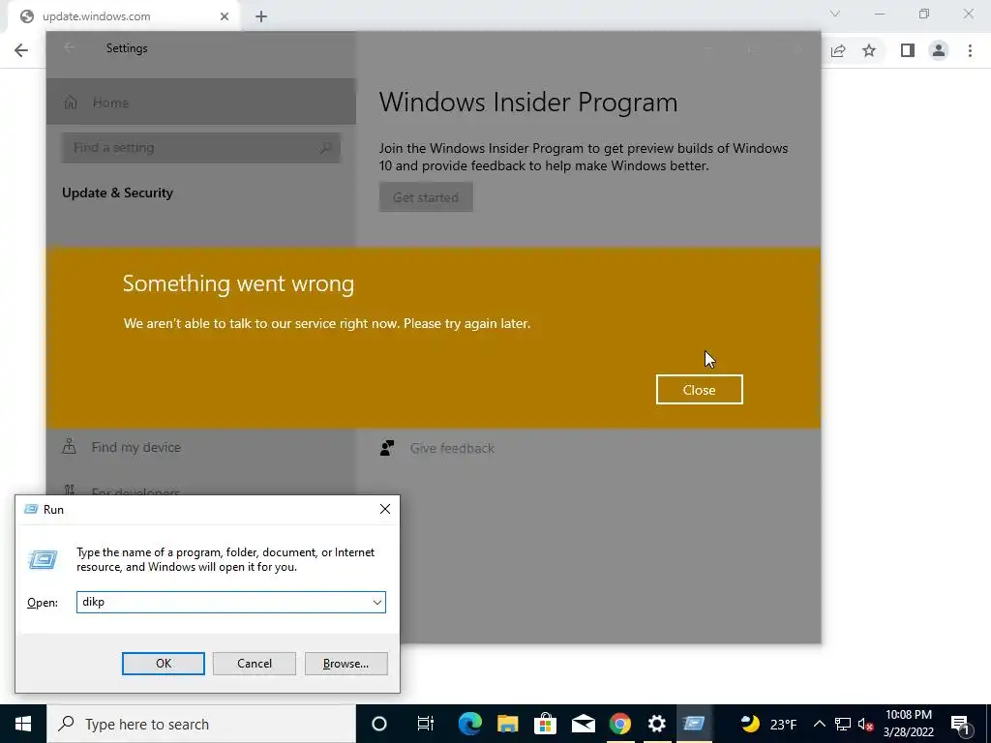Image resolution: width=991 pixels, height=743 pixels.
Task: Show hidden system tray icons
Action: pos(819,724)
